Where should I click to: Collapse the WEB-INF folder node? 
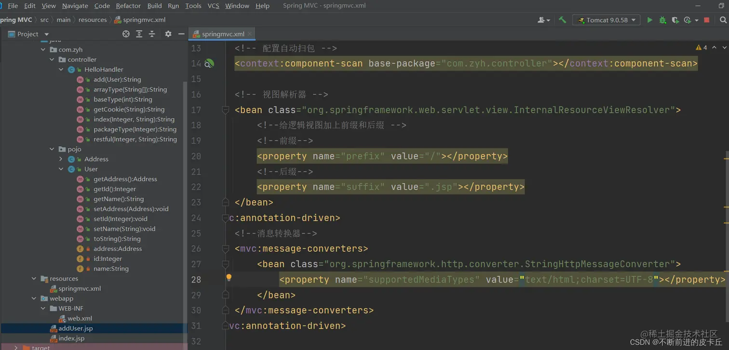[x=43, y=309]
